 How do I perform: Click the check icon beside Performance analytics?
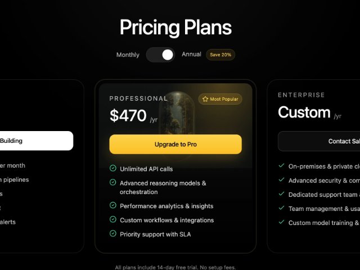click(113, 206)
